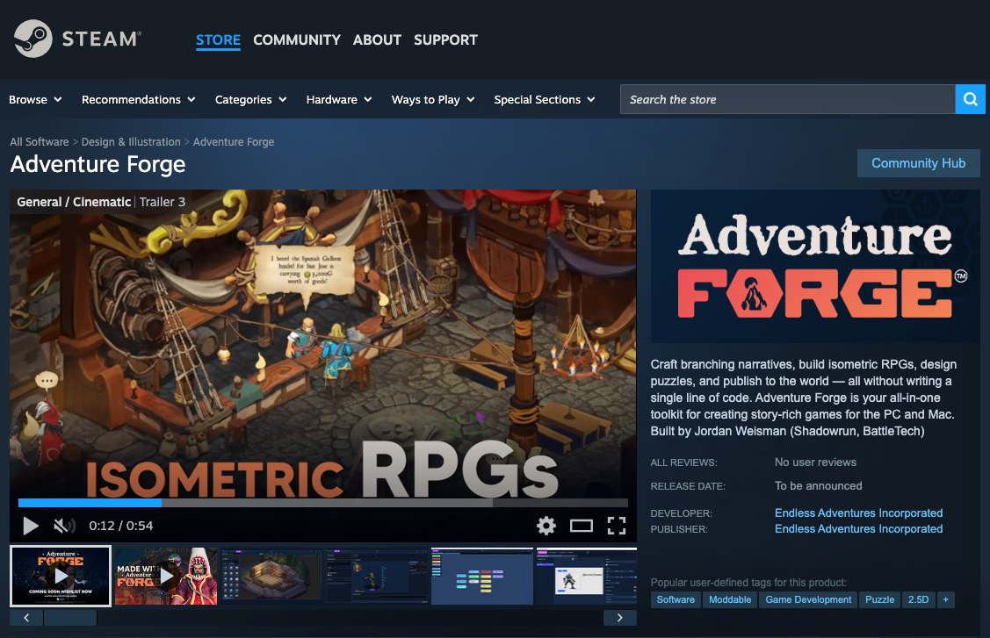Image resolution: width=990 pixels, height=638 pixels.
Task: Click the video progress bar
Action: (x=322, y=503)
